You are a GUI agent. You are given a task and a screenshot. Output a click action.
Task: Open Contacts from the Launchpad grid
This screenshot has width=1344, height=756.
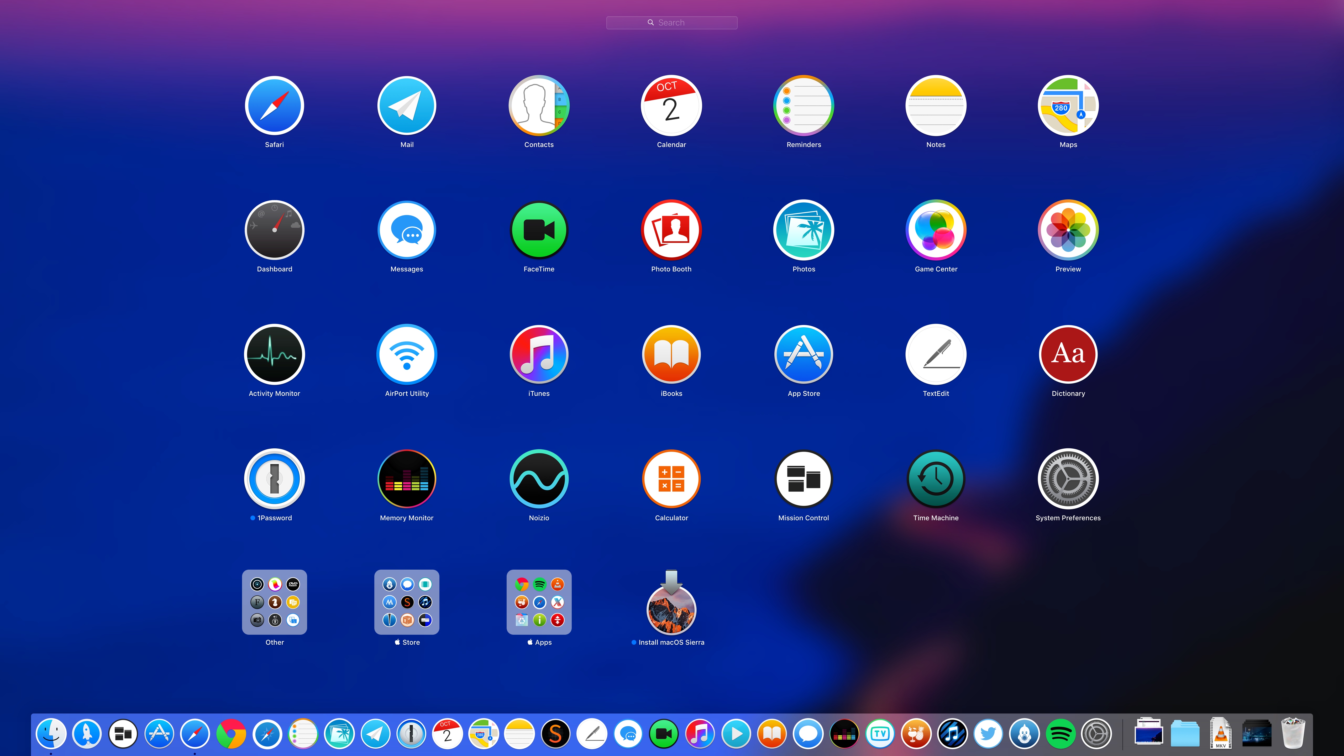(539, 105)
